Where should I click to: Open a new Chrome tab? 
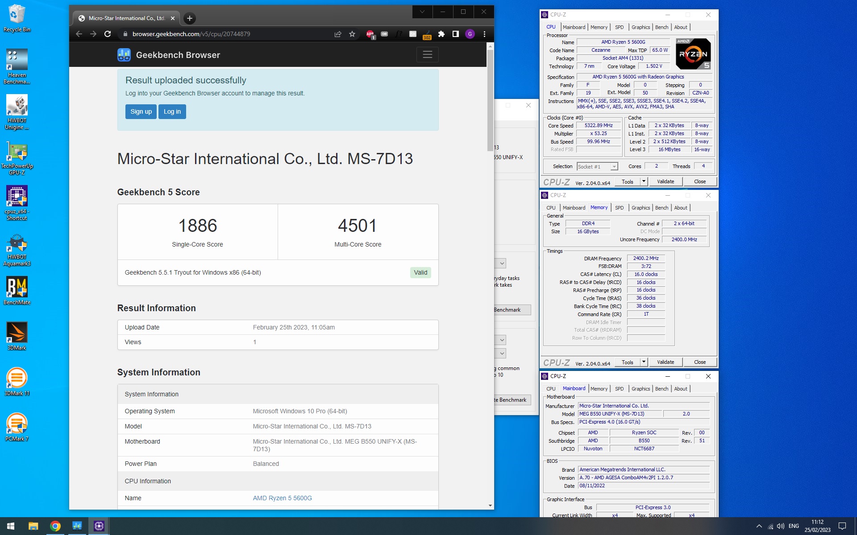click(x=190, y=18)
